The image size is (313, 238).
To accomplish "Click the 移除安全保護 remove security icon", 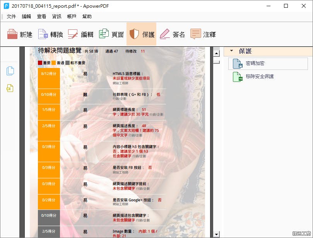I will 238,77.
